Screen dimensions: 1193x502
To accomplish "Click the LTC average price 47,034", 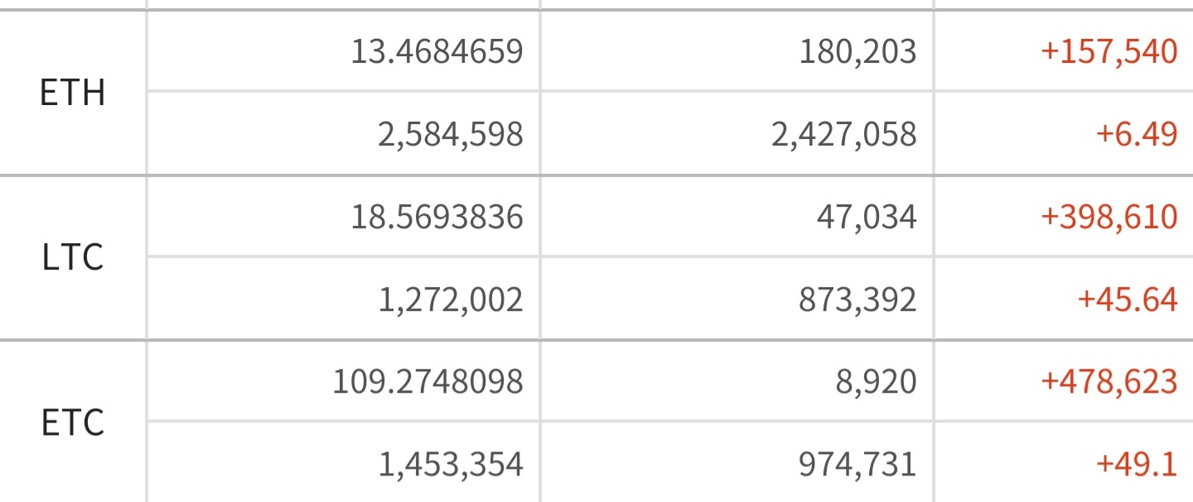I will [866, 218].
